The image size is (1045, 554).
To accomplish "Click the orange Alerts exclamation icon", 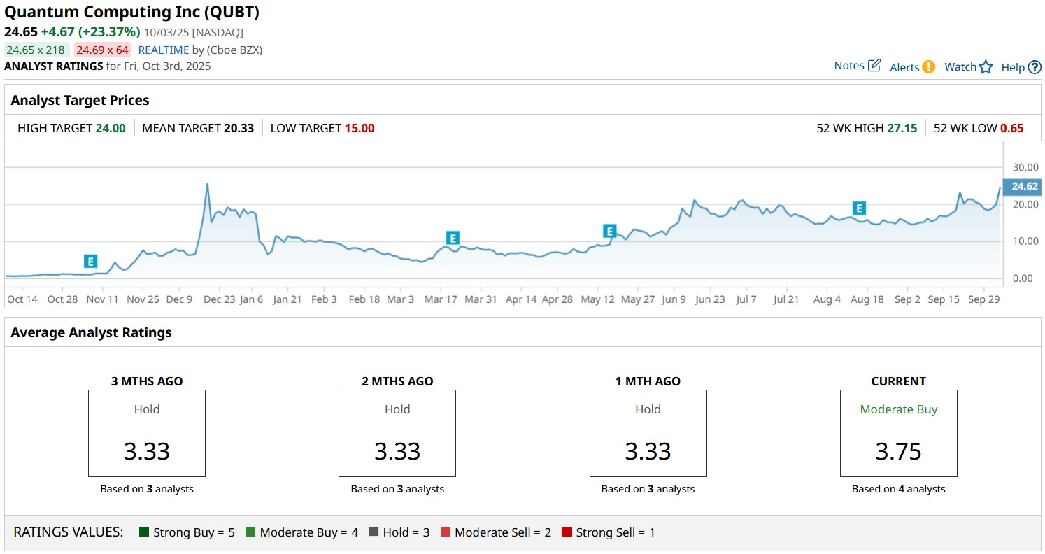I will (928, 67).
